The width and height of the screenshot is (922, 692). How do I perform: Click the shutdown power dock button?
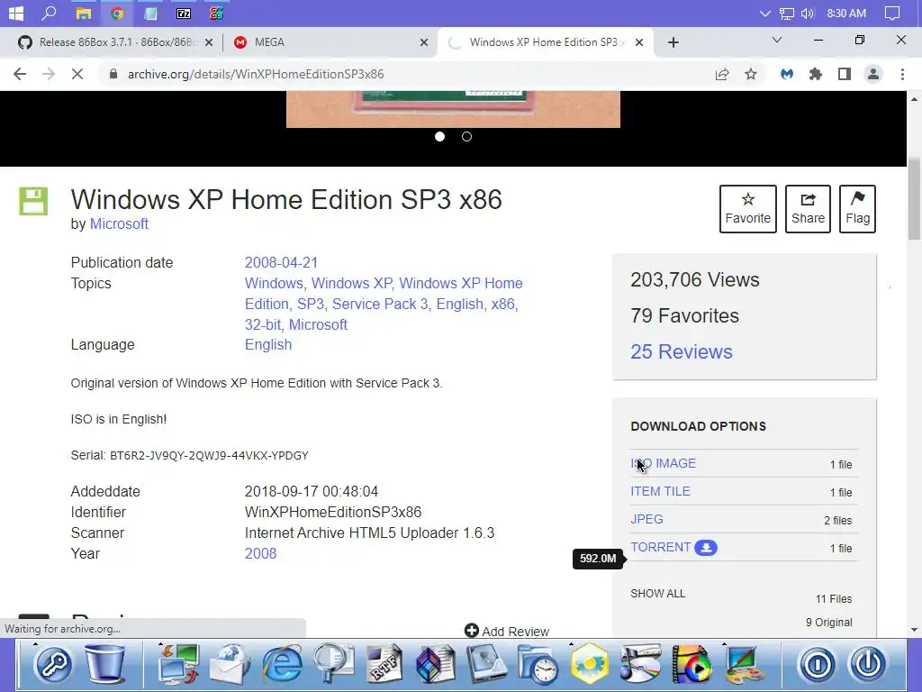(x=868, y=664)
